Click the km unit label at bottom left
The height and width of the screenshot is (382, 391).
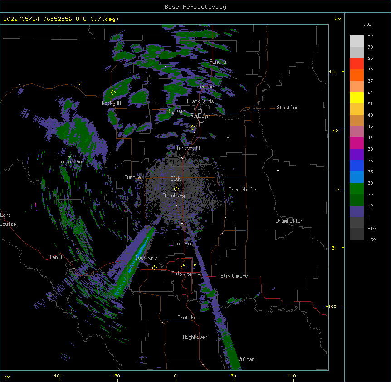coord(7,377)
